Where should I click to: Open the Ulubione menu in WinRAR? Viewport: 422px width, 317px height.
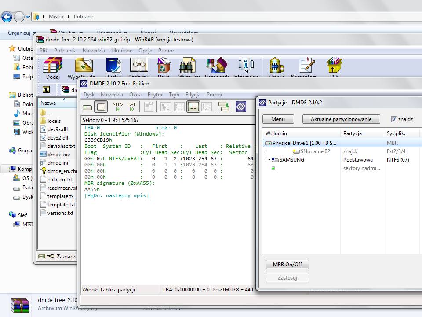pos(122,51)
